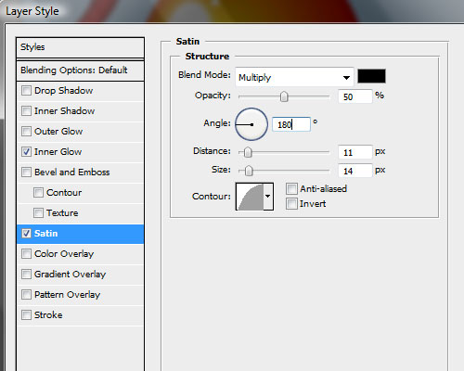Toggle the Satin effect checkbox
The image size is (464, 371).
tap(26, 234)
